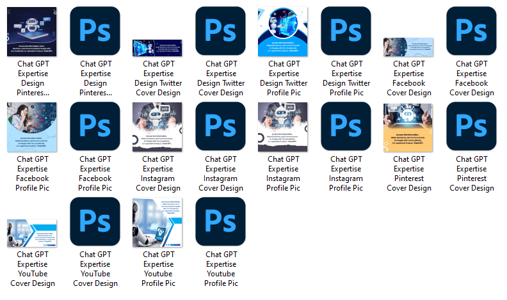Select the YouTube Cover Design PSD icon
Screen dimensions: 507x300
pyautogui.click(x=95, y=222)
